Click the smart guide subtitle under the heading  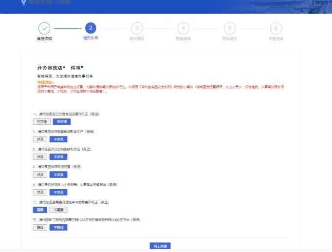point(65,76)
